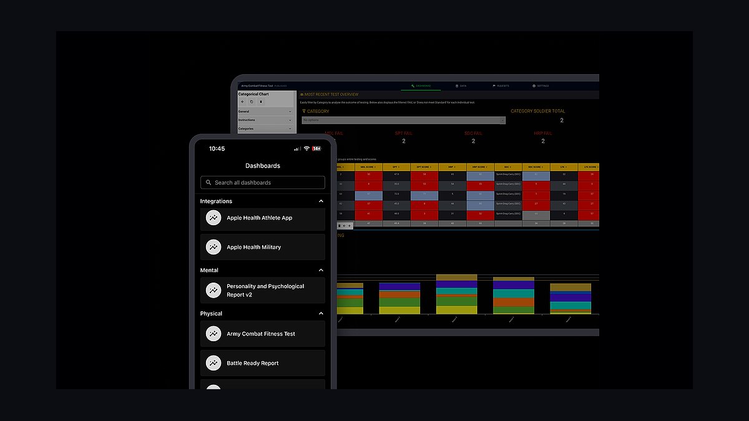
Task: Click the copy icon in Categorical Chart panel
Action: [x=252, y=102]
